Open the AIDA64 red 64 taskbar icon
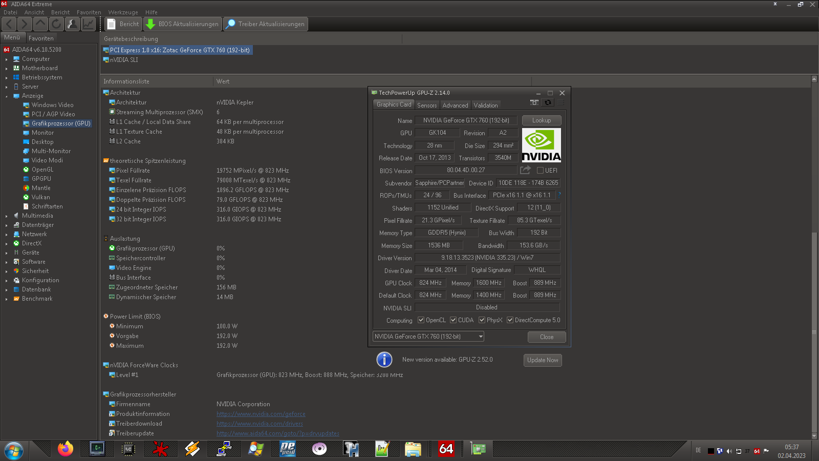Image resolution: width=819 pixels, height=461 pixels. (x=446, y=449)
